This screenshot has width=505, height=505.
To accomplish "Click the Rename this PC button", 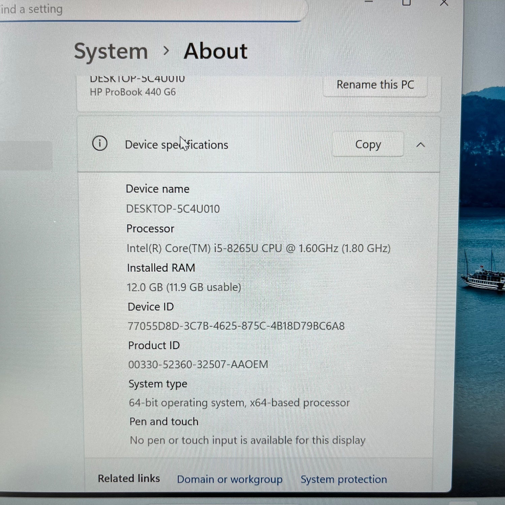I will tap(375, 85).
